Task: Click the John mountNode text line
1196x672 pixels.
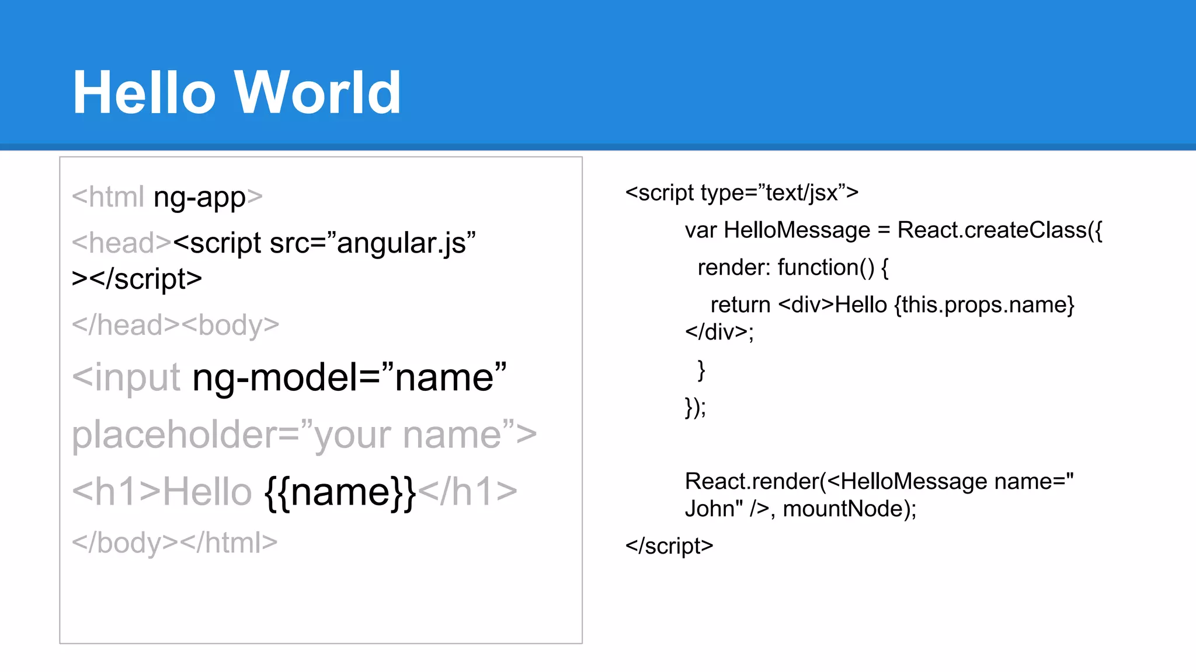Action: tap(800, 509)
